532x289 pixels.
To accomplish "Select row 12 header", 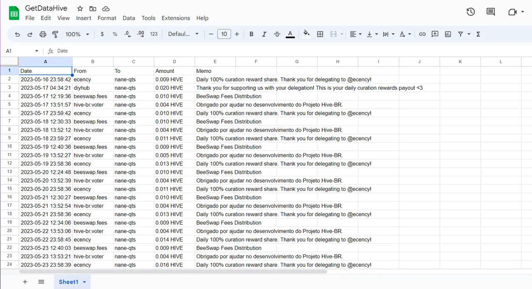I will click(x=9, y=163).
